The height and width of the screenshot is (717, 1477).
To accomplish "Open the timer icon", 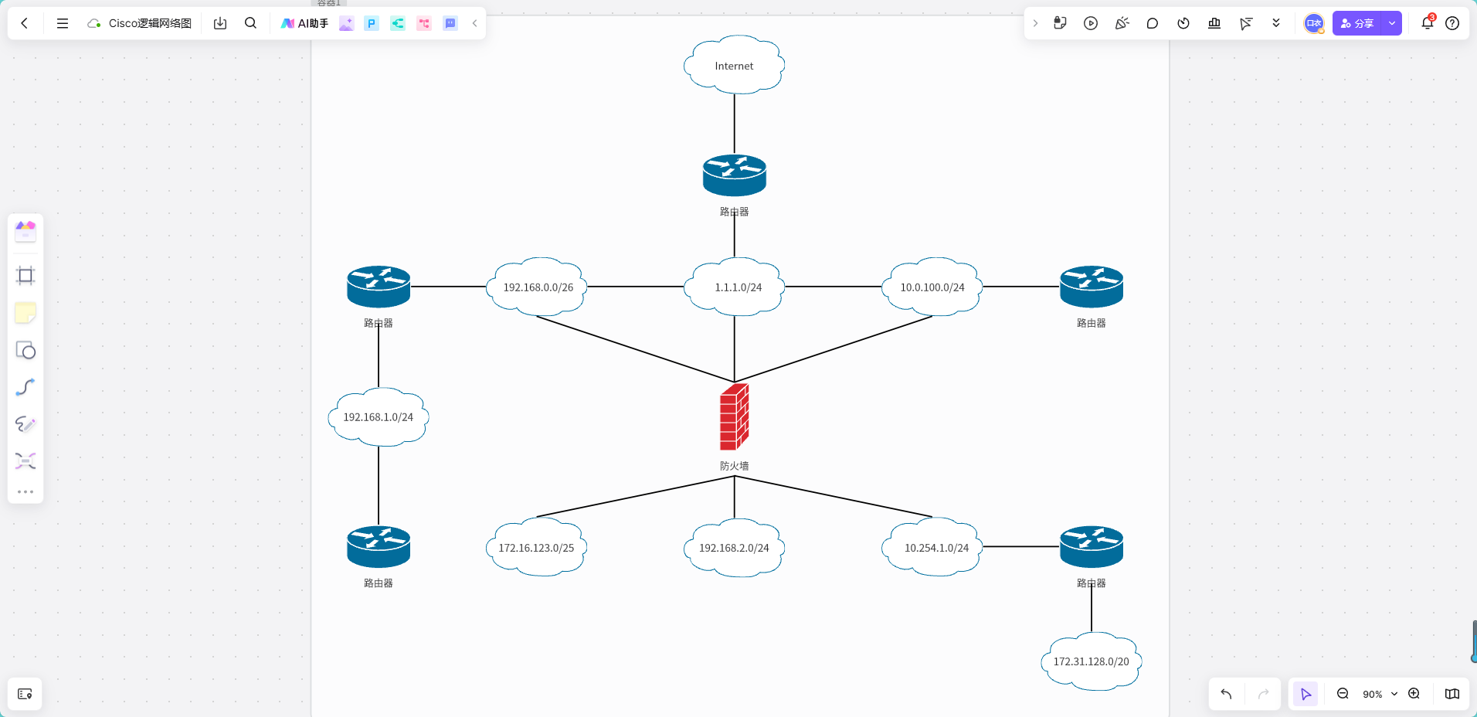I will [1183, 23].
